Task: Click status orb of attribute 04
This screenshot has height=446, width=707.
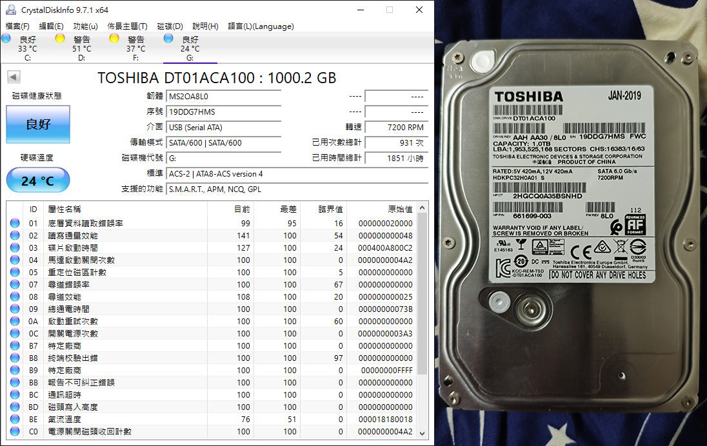Action: pyautogui.click(x=15, y=260)
